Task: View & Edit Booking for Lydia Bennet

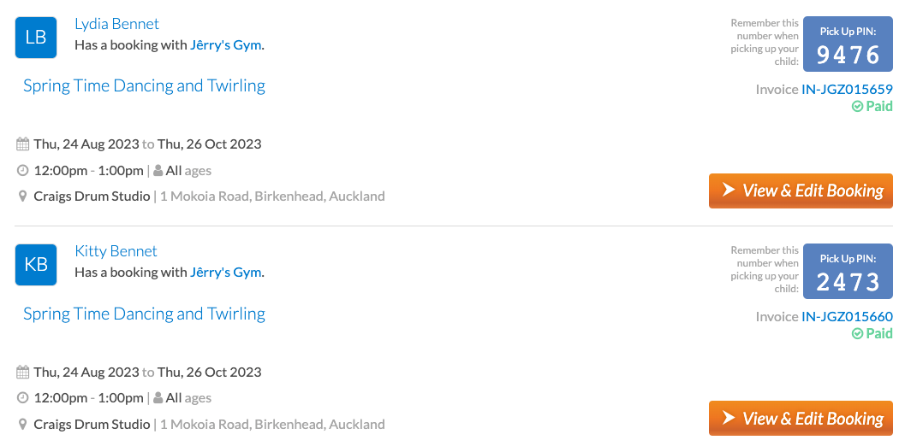Action: (801, 191)
